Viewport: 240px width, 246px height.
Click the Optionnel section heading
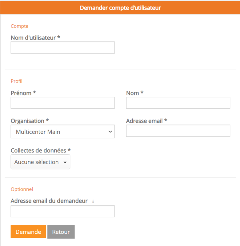[x=22, y=189]
